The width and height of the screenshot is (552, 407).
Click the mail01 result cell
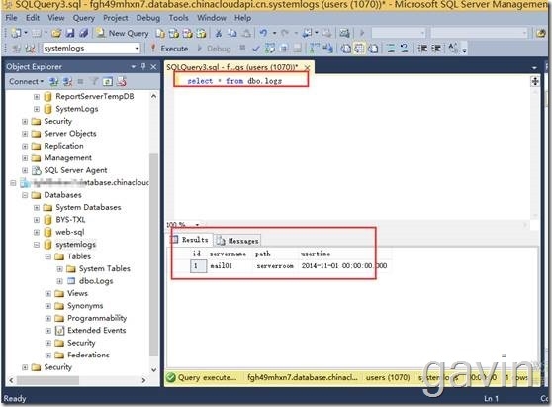(230, 266)
